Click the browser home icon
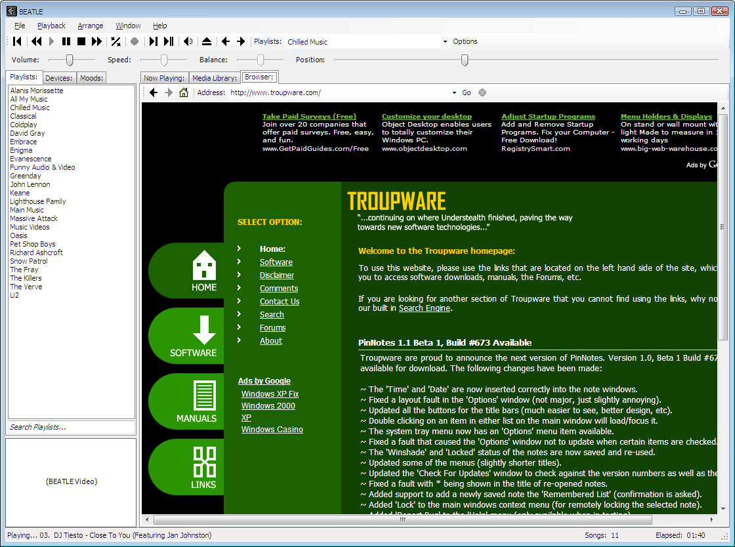The height and width of the screenshot is (547, 735). click(184, 92)
